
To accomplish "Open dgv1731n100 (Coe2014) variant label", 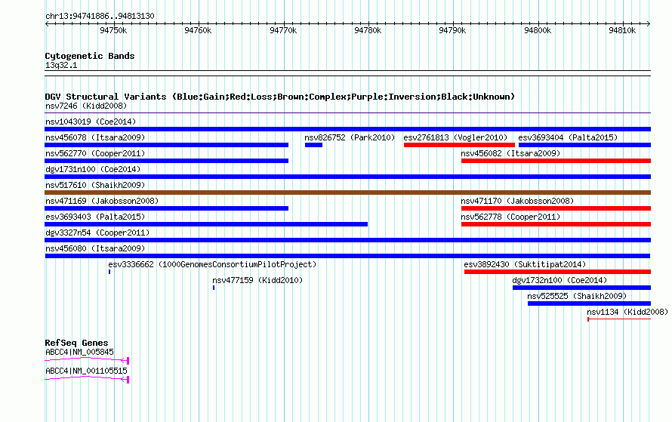I will coord(93,169).
